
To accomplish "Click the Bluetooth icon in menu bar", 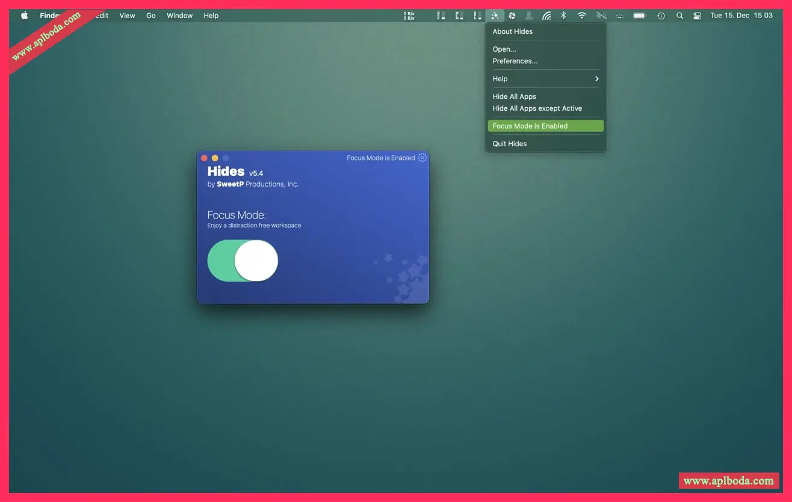I will click(563, 16).
